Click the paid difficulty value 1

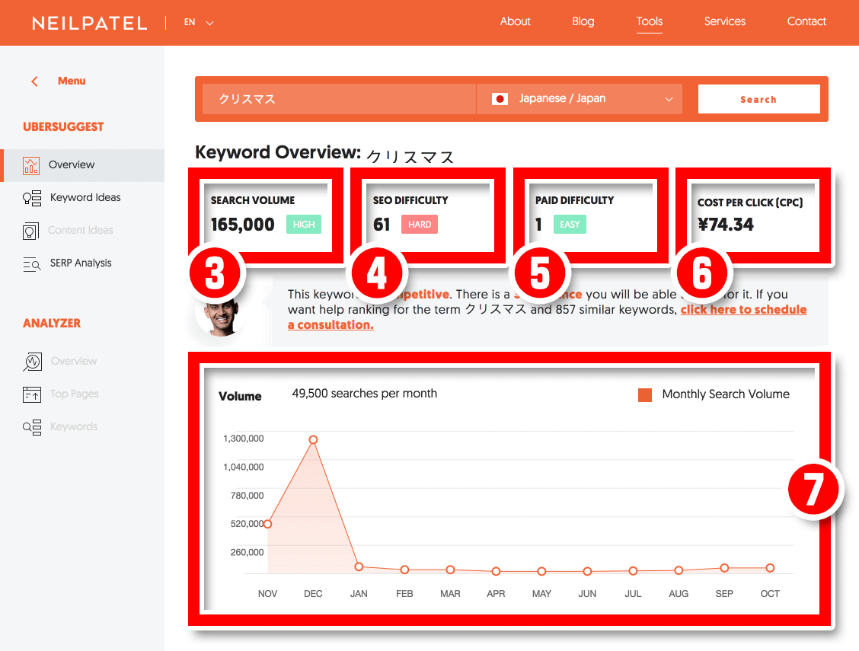point(539,225)
